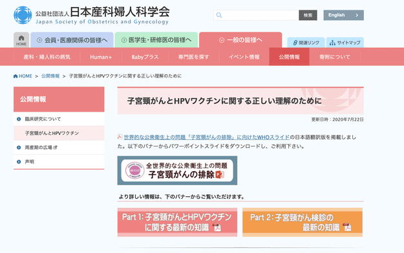The image size is (404, 253).
Task: Click the 日本産科婦人科学会 site title
Action: 120,12
